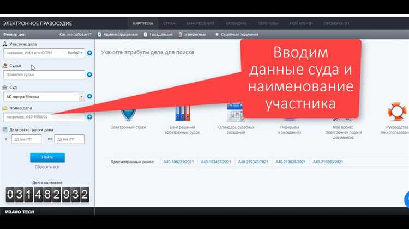This screenshot has height=229, width=409.
Task: Filter by Гражданские cases icon
Action: point(145,34)
